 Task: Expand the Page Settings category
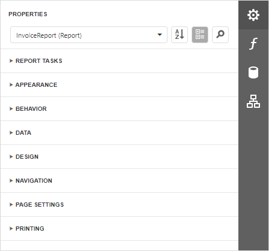(x=119, y=205)
